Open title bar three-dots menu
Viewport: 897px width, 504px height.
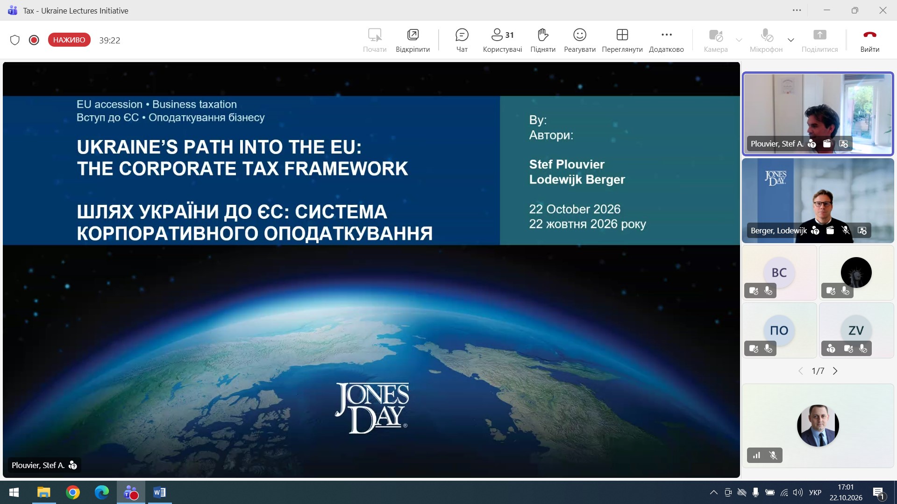[797, 10]
